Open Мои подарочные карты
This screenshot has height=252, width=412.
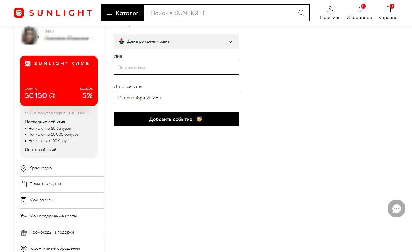pos(53,216)
